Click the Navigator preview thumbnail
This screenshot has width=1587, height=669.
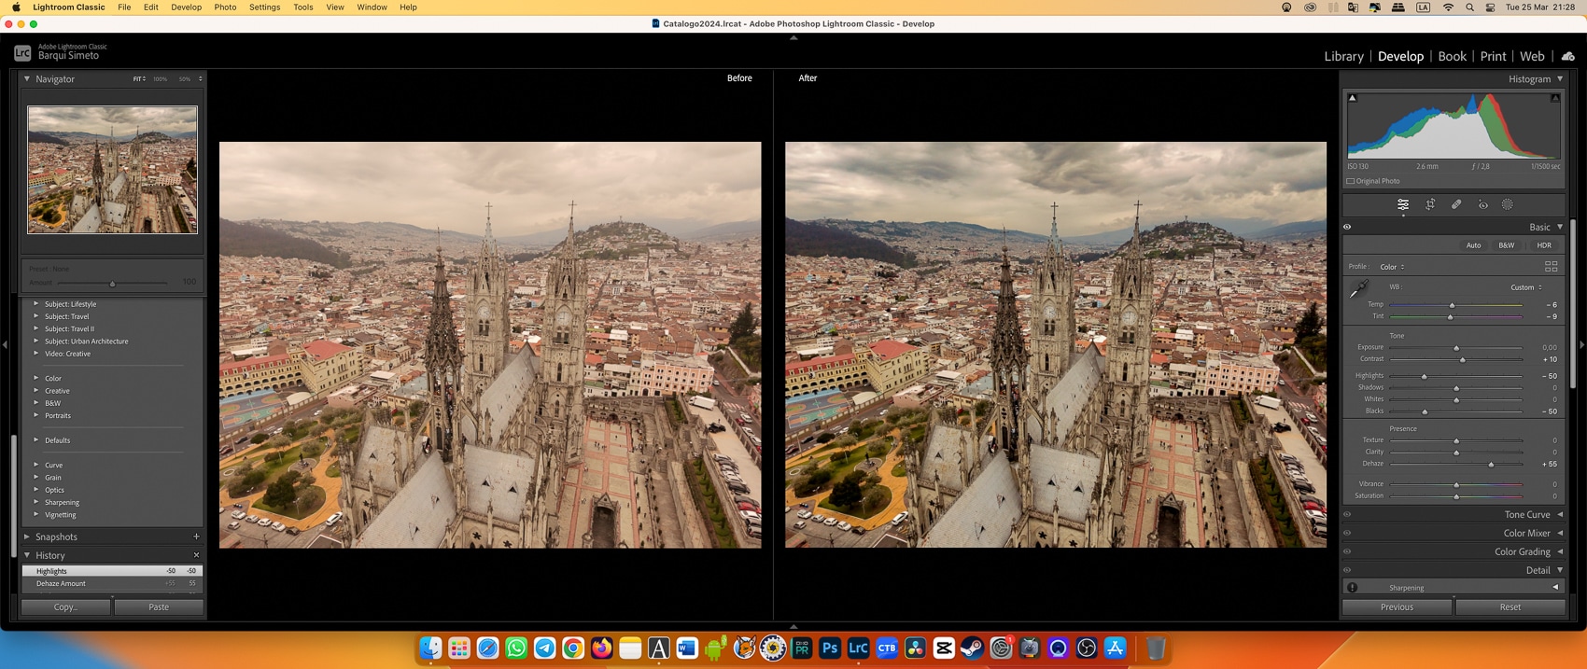coord(112,170)
